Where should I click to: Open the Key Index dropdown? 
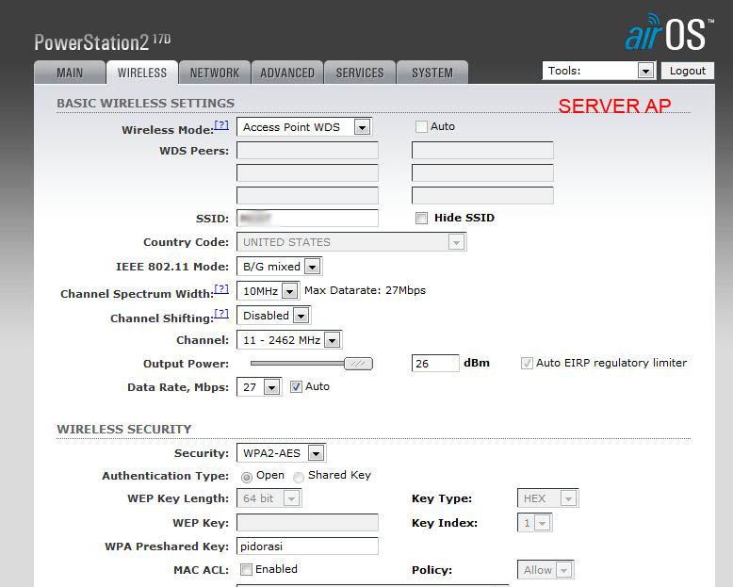[x=534, y=523]
